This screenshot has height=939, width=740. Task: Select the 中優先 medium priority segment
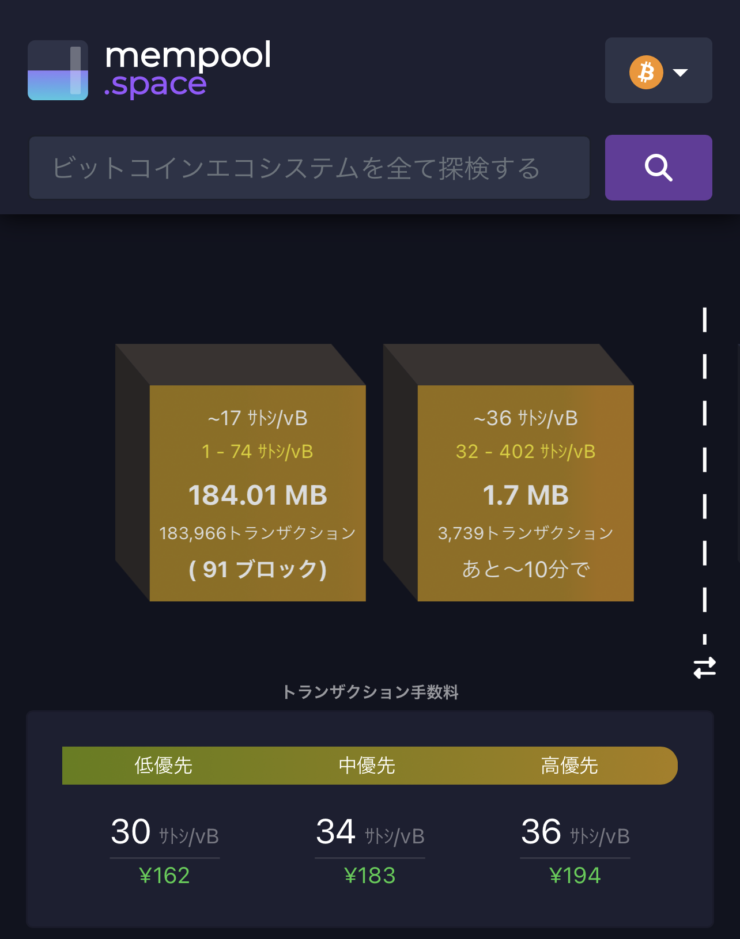pos(367,766)
